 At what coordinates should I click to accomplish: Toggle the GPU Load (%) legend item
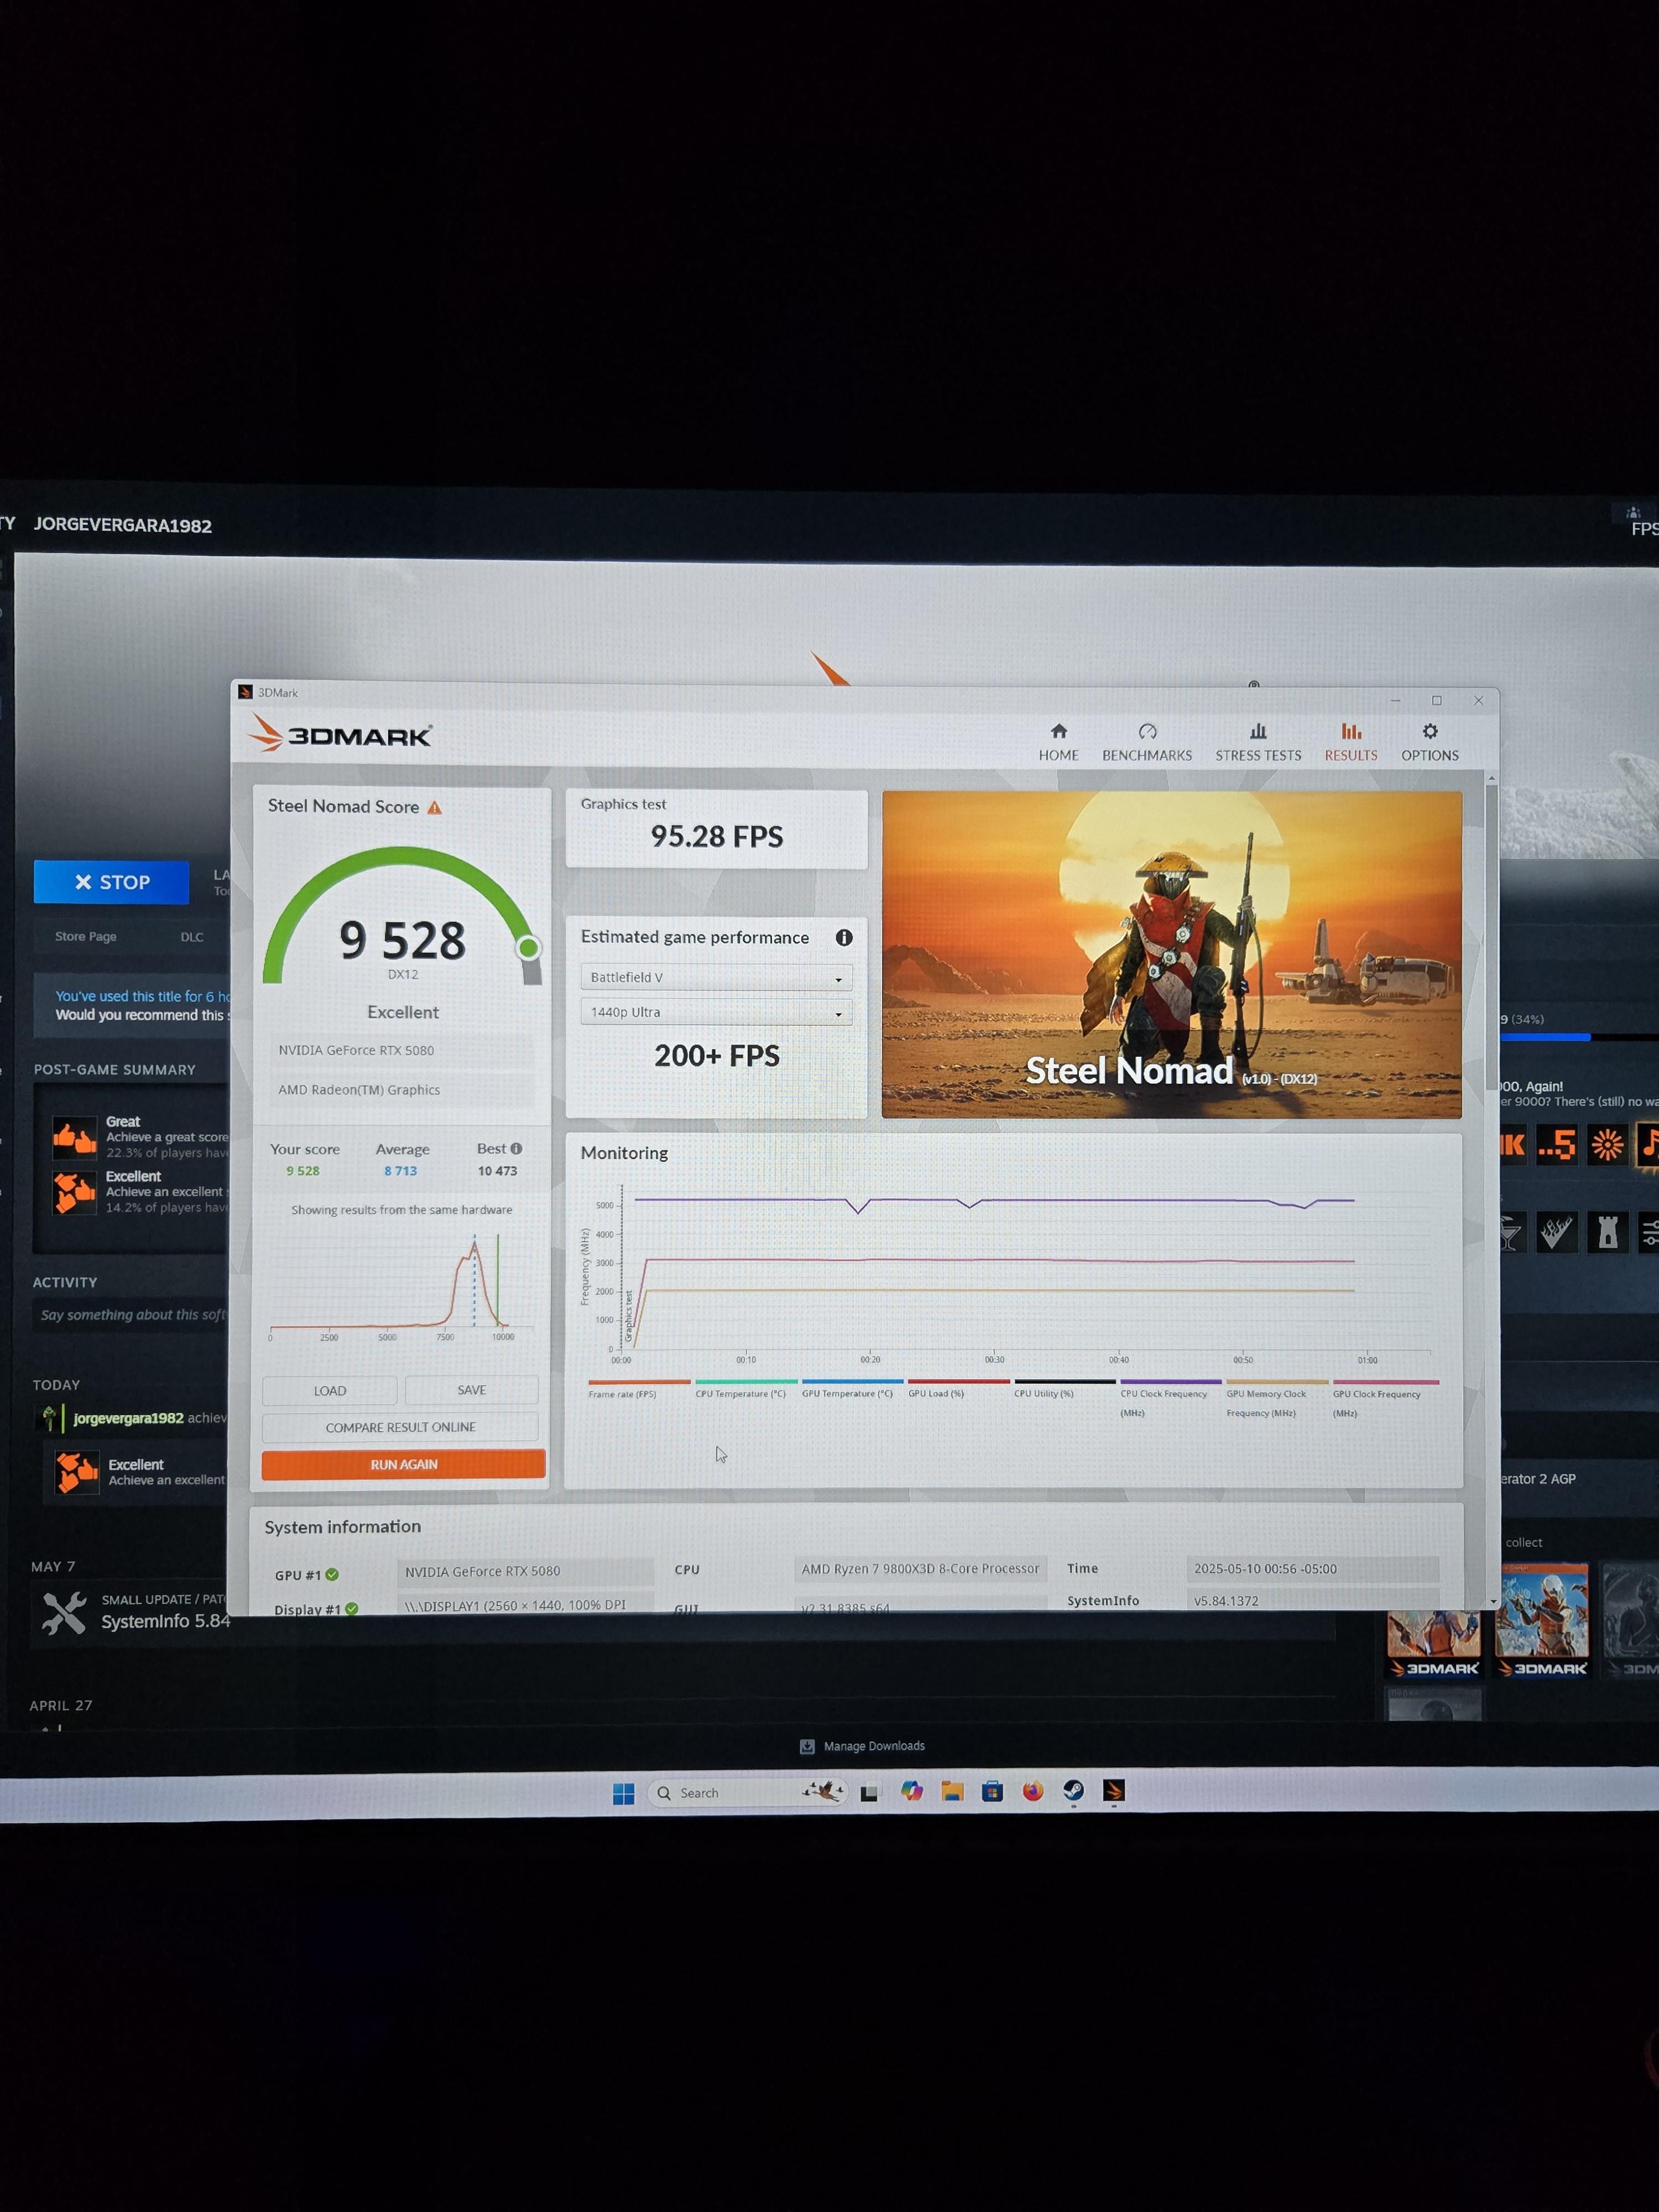[958, 1390]
